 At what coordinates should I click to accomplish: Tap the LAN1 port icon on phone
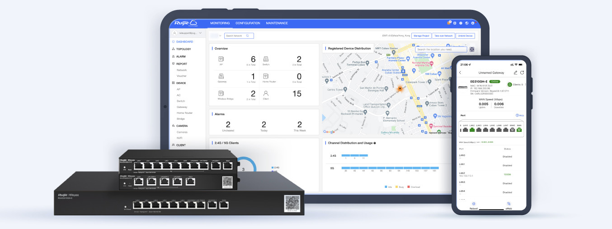coord(465,130)
